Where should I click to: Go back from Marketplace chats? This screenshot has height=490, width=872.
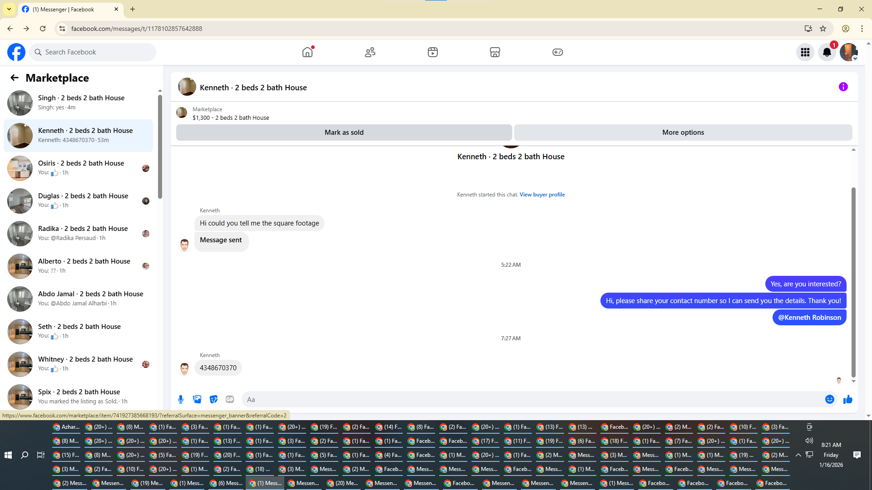(15, 78)
